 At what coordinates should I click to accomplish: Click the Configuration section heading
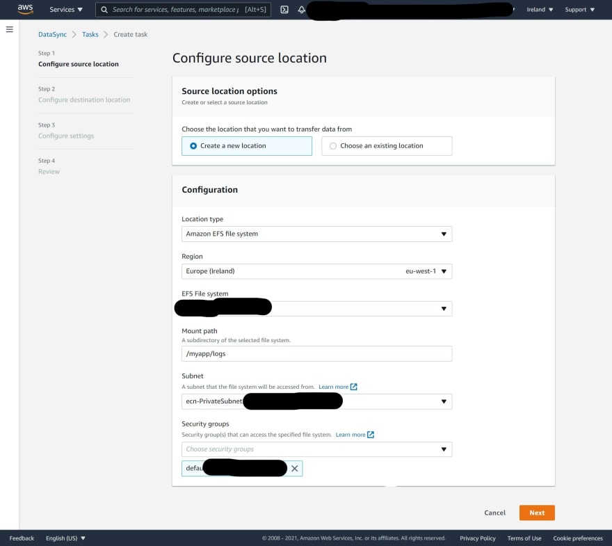[x=209, y=190]
